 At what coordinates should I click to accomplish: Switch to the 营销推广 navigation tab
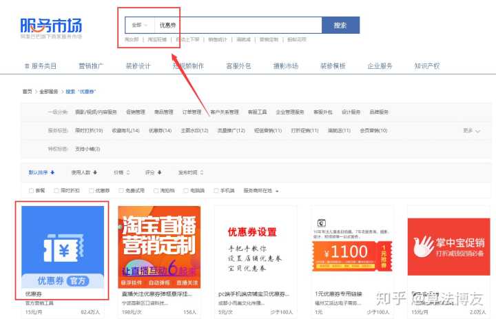click(91, 66)
